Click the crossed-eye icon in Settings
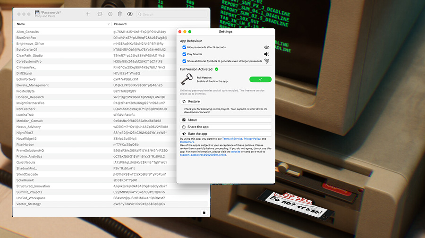 click(267, 47)
